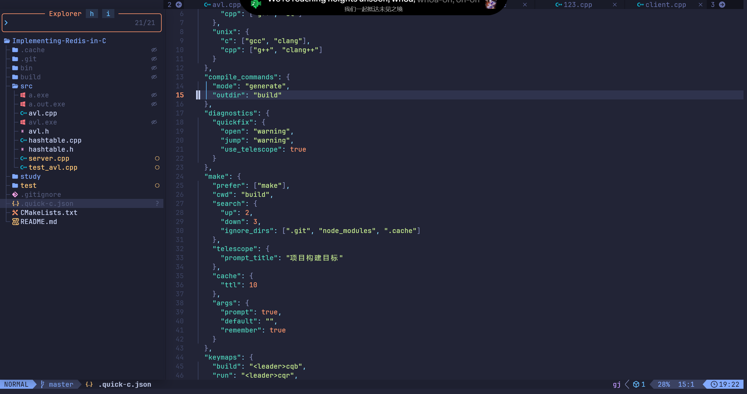
Task: Expand the study folder
Action: point(30,176)
